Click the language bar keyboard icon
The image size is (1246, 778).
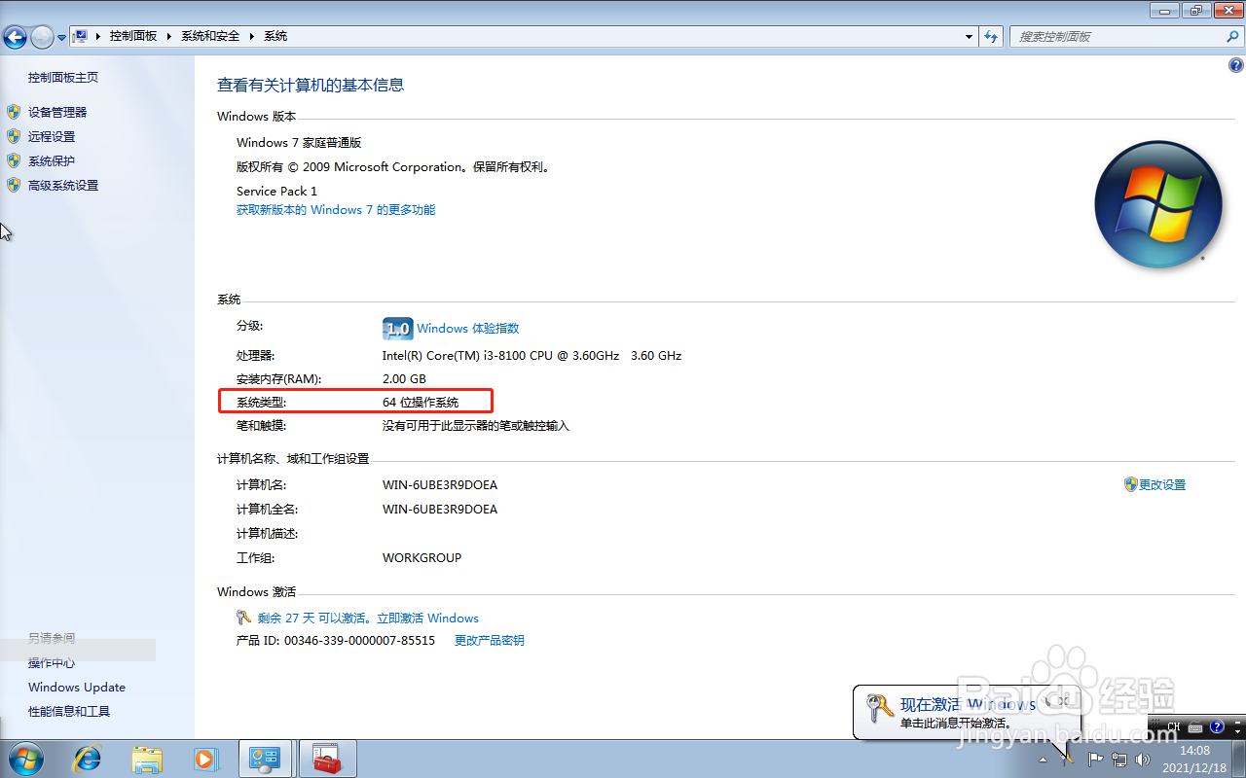coord(1193,726)
